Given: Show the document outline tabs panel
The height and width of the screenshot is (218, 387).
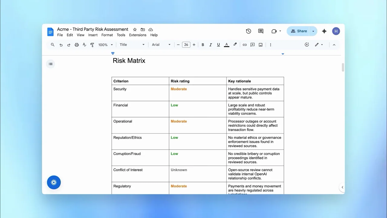Looking at the screenshot, I should coord(50,64).
